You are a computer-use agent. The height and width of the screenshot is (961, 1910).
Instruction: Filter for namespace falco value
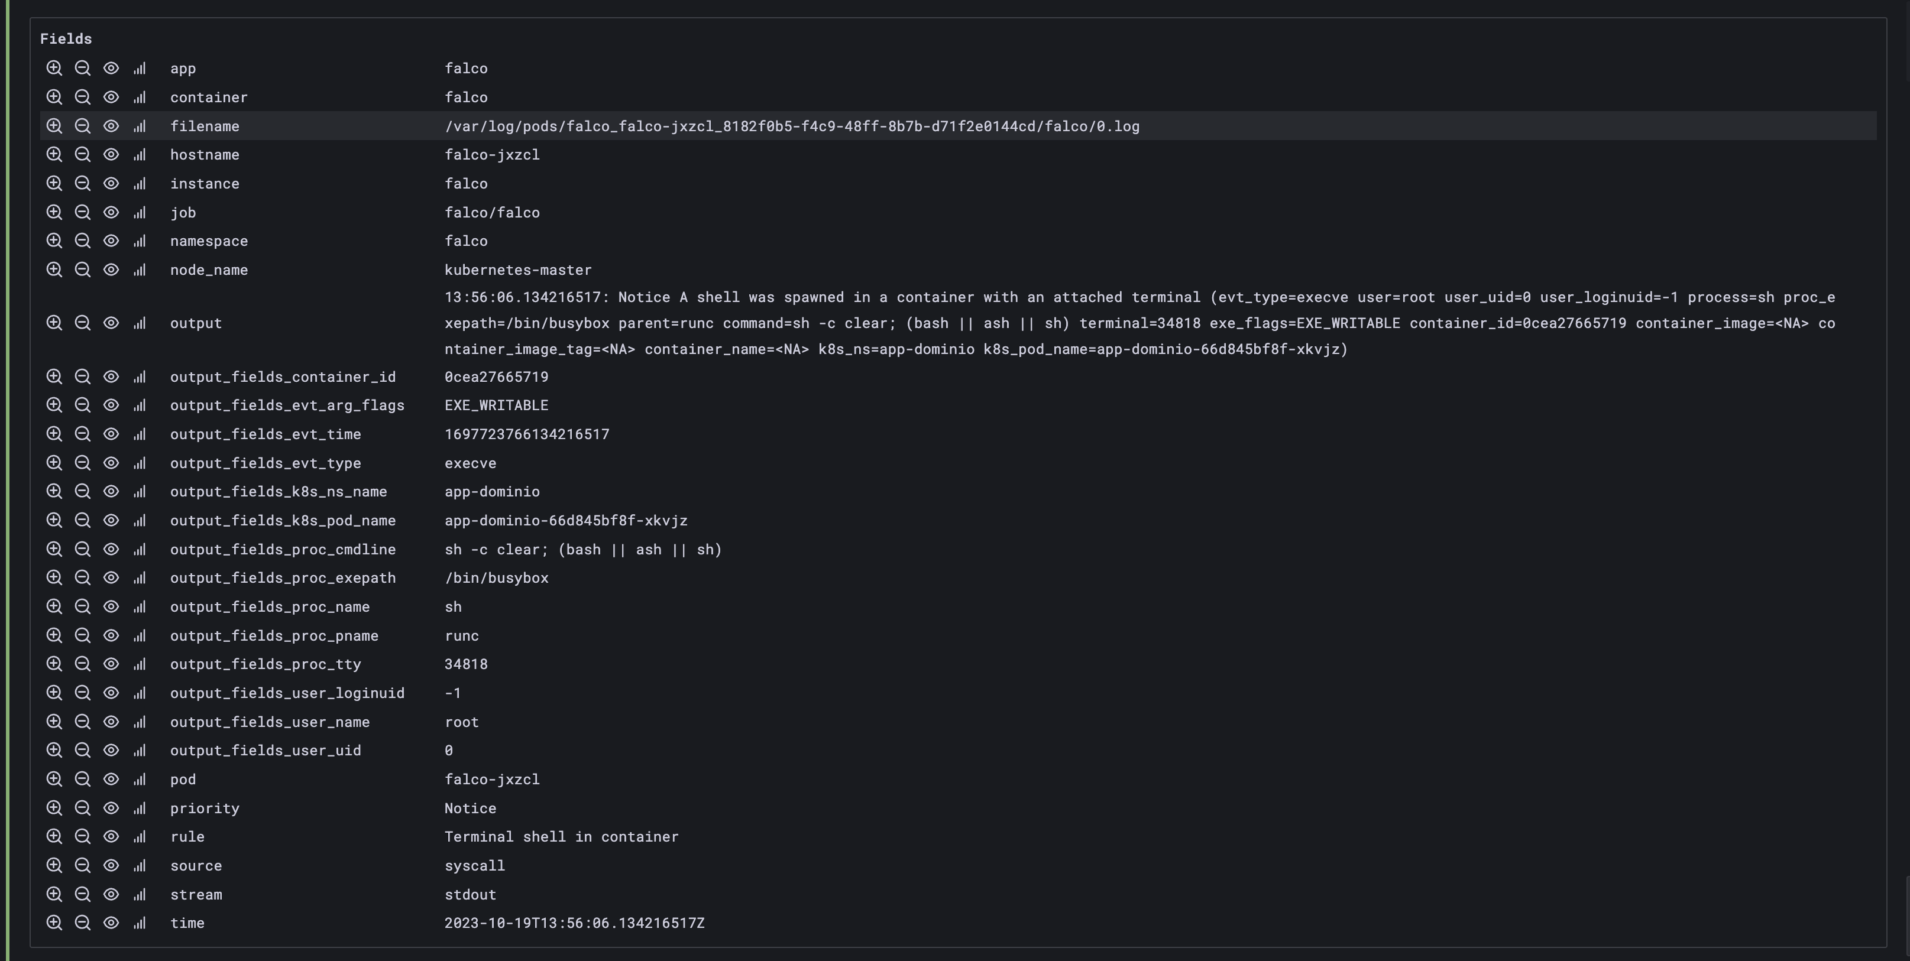(x=53, y=241)
